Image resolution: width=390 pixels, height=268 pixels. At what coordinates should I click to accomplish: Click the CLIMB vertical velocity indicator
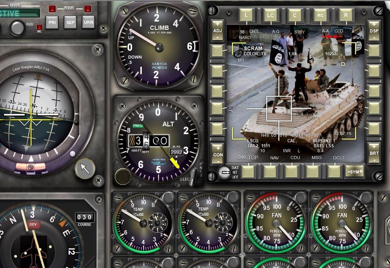158,46
